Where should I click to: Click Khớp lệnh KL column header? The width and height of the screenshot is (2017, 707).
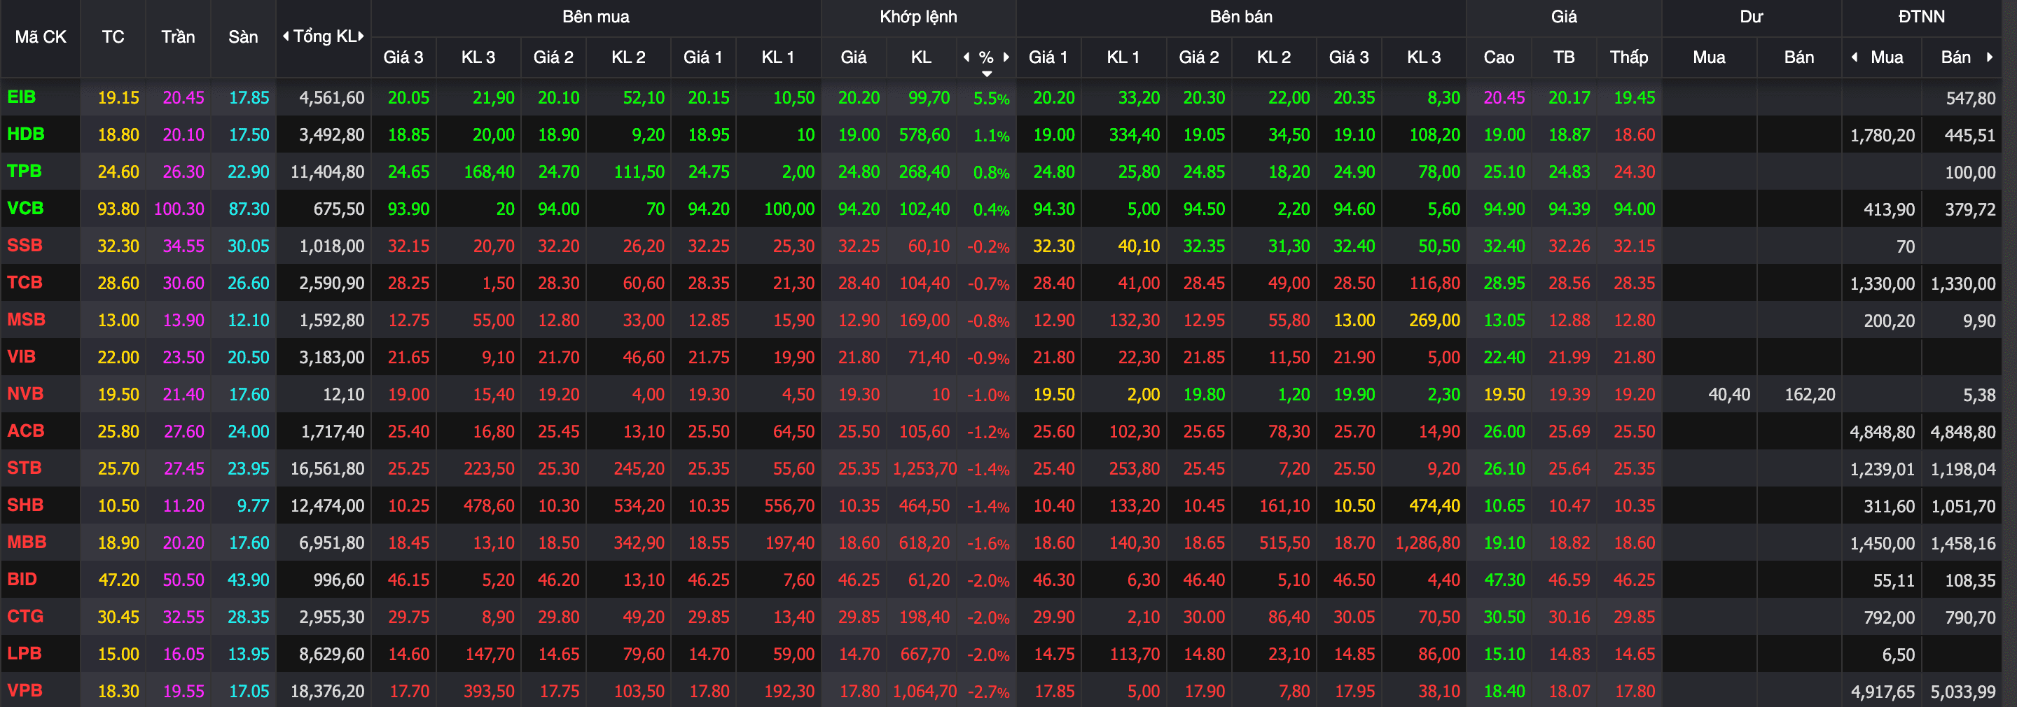[921, 57]
